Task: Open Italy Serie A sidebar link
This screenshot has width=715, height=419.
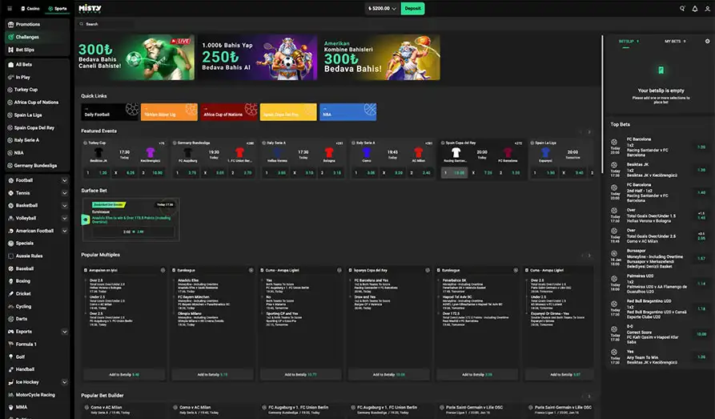Action: point(37,140)
